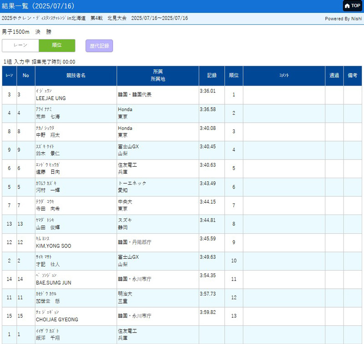The image size is (364, 344).
Task: Click the record 3:40.08
Action: [208, 128]
